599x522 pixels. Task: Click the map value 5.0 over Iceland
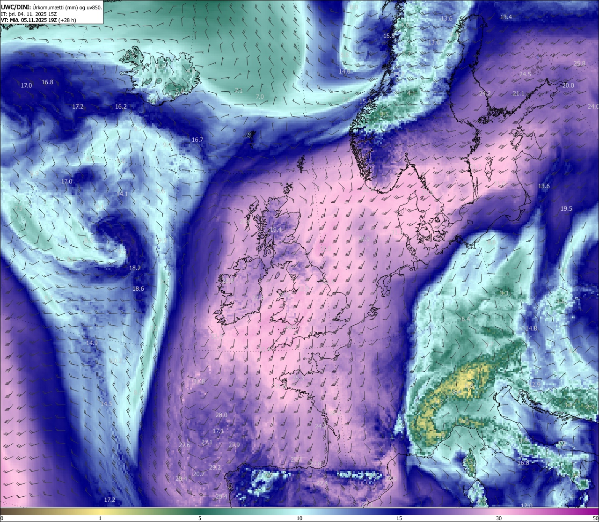(179, 91)
